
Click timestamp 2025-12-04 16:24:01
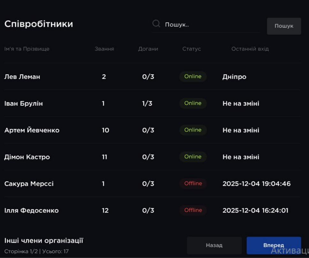(x=255, y=211)
